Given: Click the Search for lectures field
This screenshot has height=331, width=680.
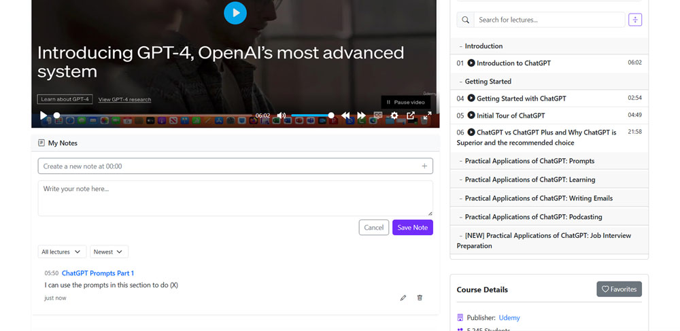Looking at the screenshot, I should click(x=549, y=20).
